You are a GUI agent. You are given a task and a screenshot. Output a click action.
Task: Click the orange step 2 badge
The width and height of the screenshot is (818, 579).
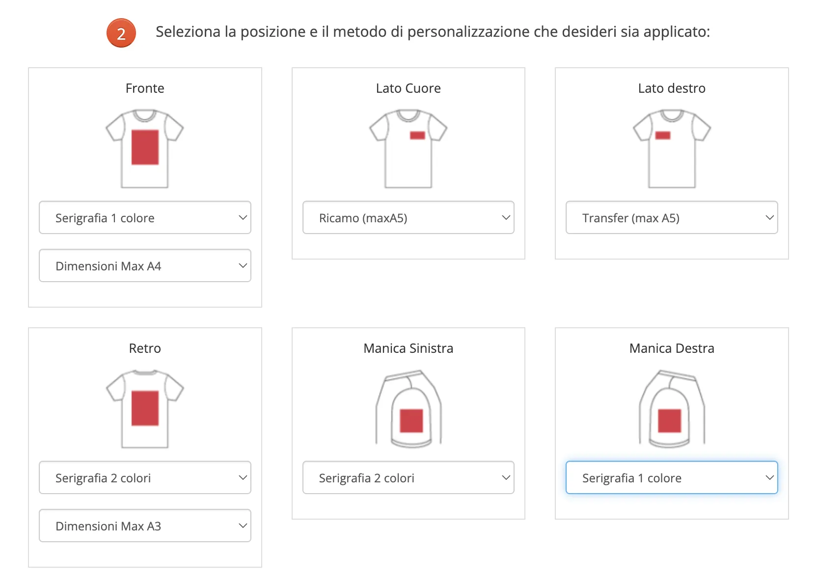click(121, 32)
